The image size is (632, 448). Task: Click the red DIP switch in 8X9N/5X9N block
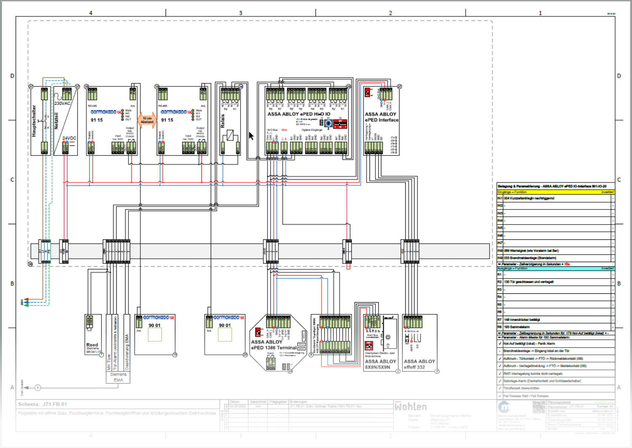(x=369, y=346)
